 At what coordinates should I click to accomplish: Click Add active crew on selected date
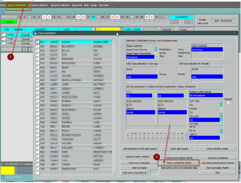tap(179, 168)
